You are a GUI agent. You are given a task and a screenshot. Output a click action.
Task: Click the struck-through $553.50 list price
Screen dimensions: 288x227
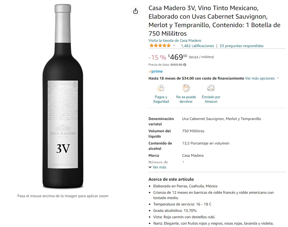176,65
